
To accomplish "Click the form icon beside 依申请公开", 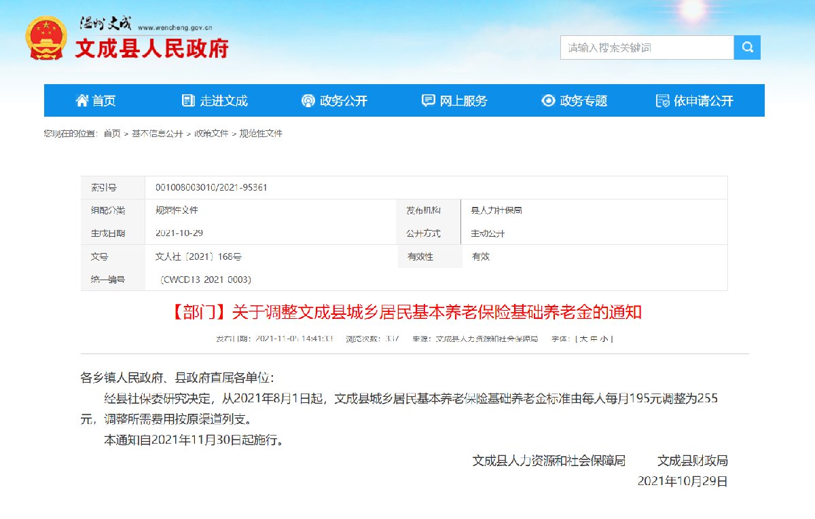I will [663, 100].
